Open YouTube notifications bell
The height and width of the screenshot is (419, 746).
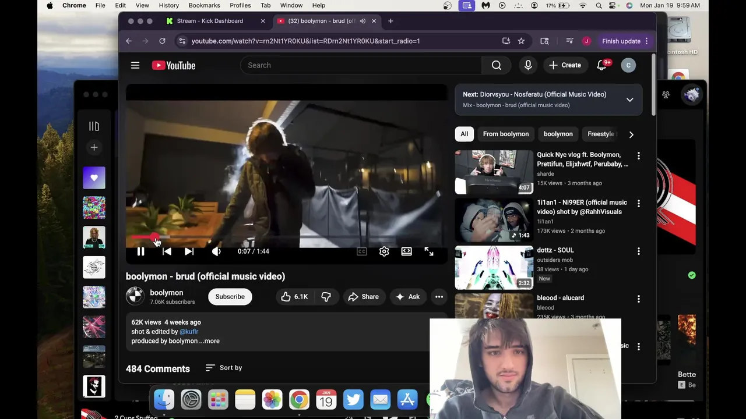[x=602, y=65]
